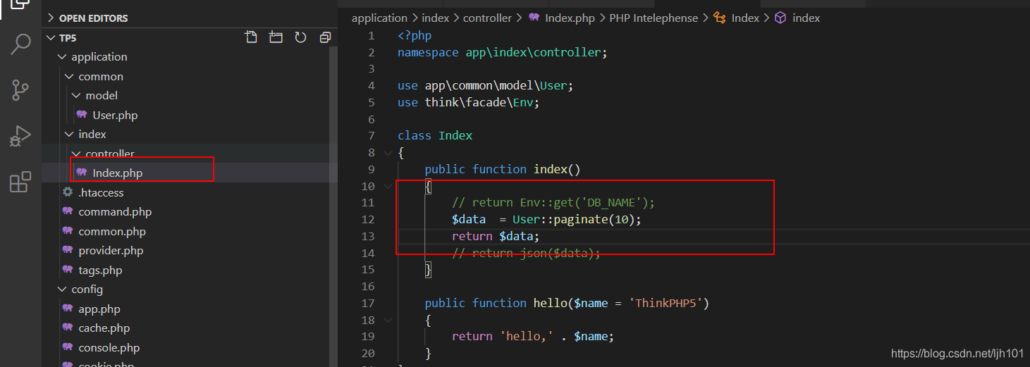
Task: Open common.php in the explorer
Action: point(112,232)
